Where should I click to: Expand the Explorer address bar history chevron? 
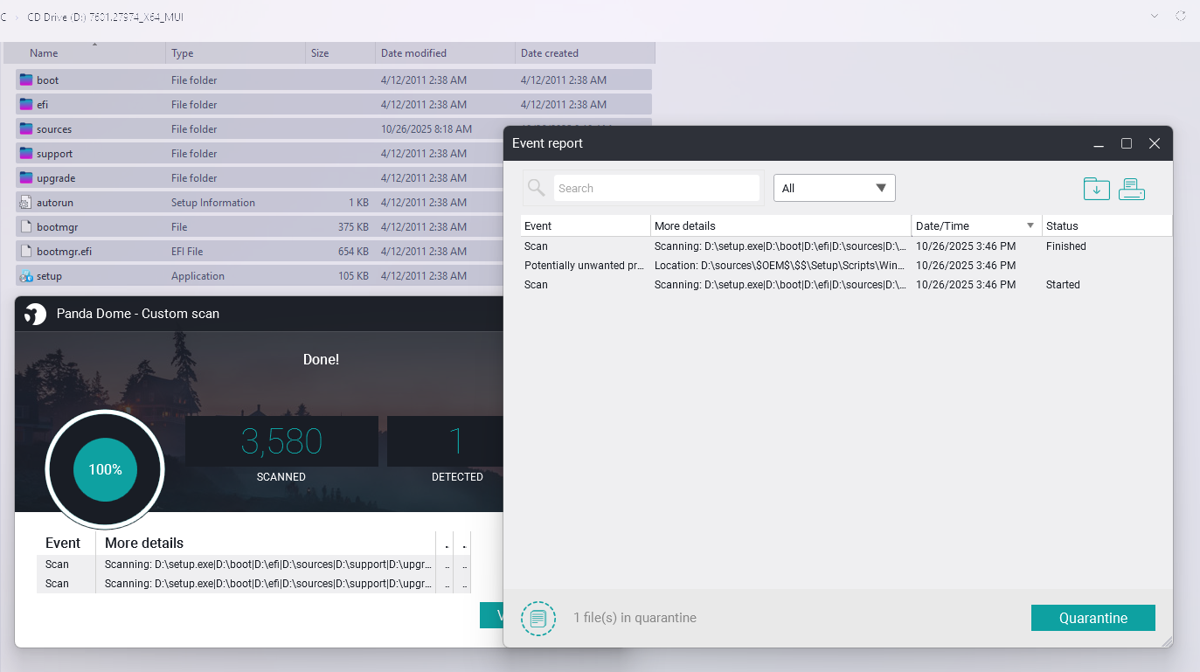(1155, 16)
